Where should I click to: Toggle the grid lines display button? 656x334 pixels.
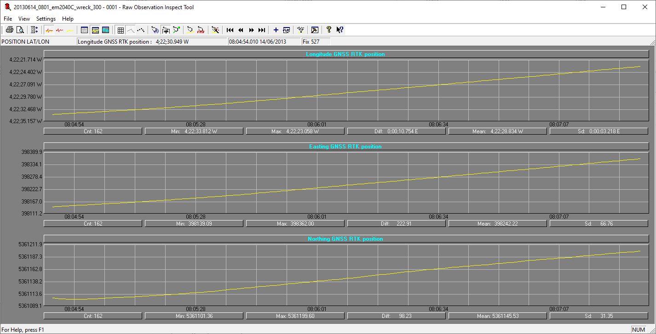[x=121, y=30]
